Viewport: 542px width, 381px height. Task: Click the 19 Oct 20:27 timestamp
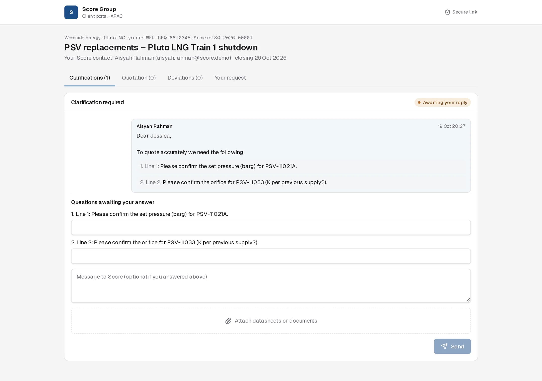[451, 126]
